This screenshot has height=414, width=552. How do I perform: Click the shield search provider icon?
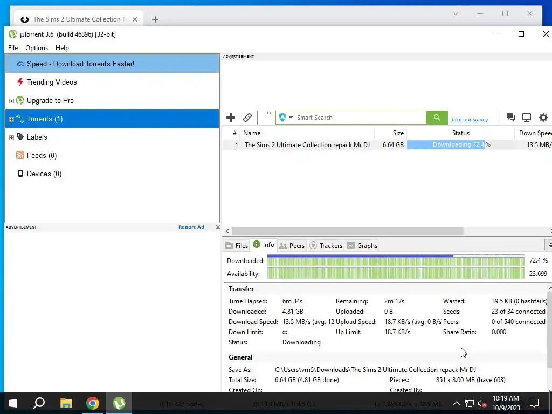[x=282, y=118]
